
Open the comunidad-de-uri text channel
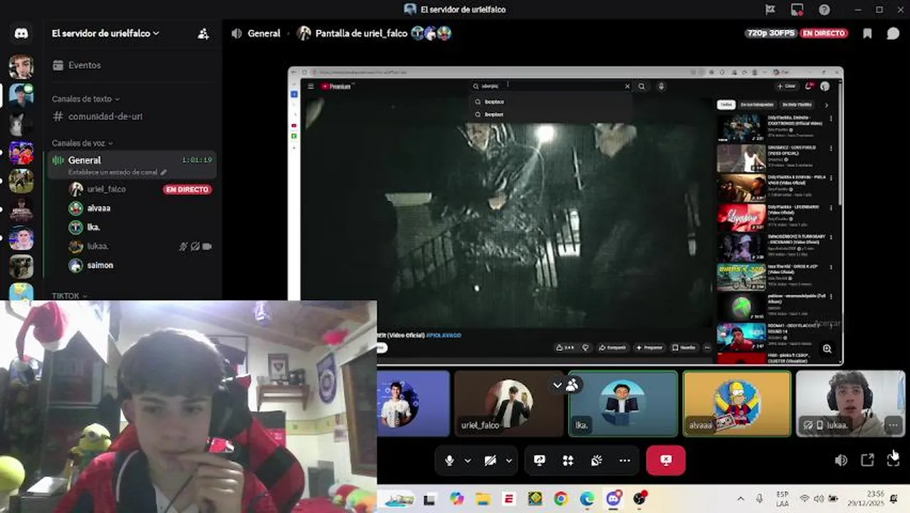pyautogui.click(x=105, y=117)
